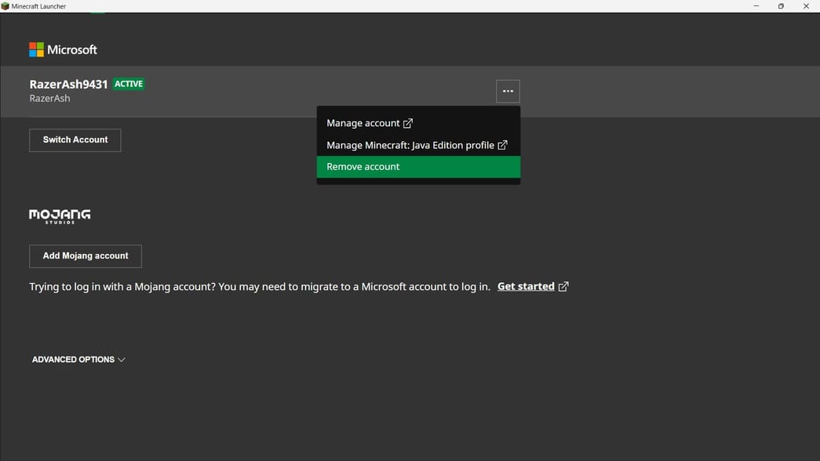
Task: Click the Add Mojang account button
Action: (x=85, y=256)
